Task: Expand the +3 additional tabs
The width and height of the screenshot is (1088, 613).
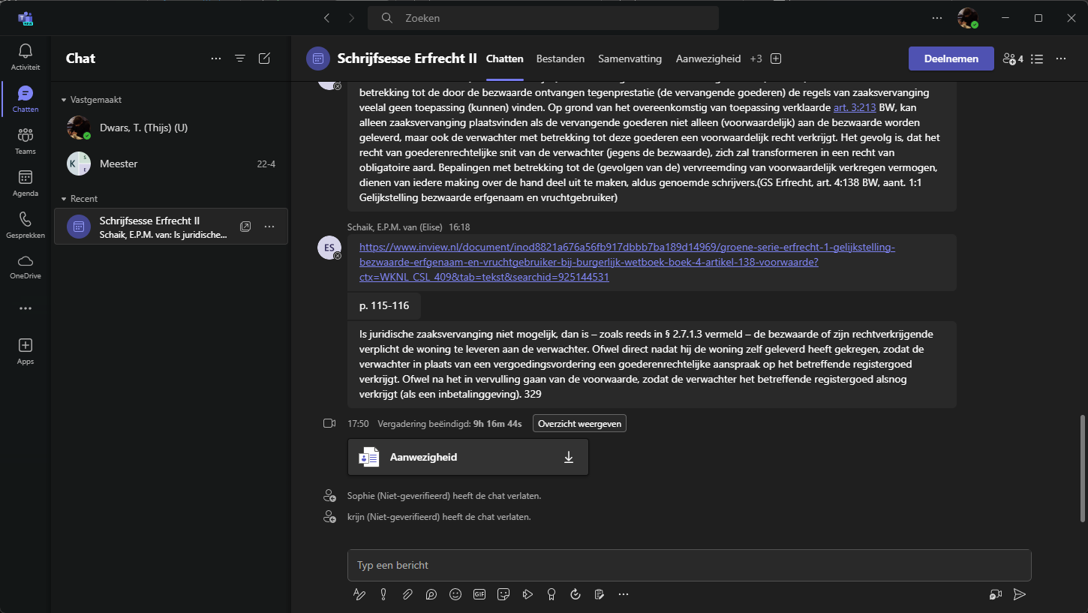Action: coord(756,59)
